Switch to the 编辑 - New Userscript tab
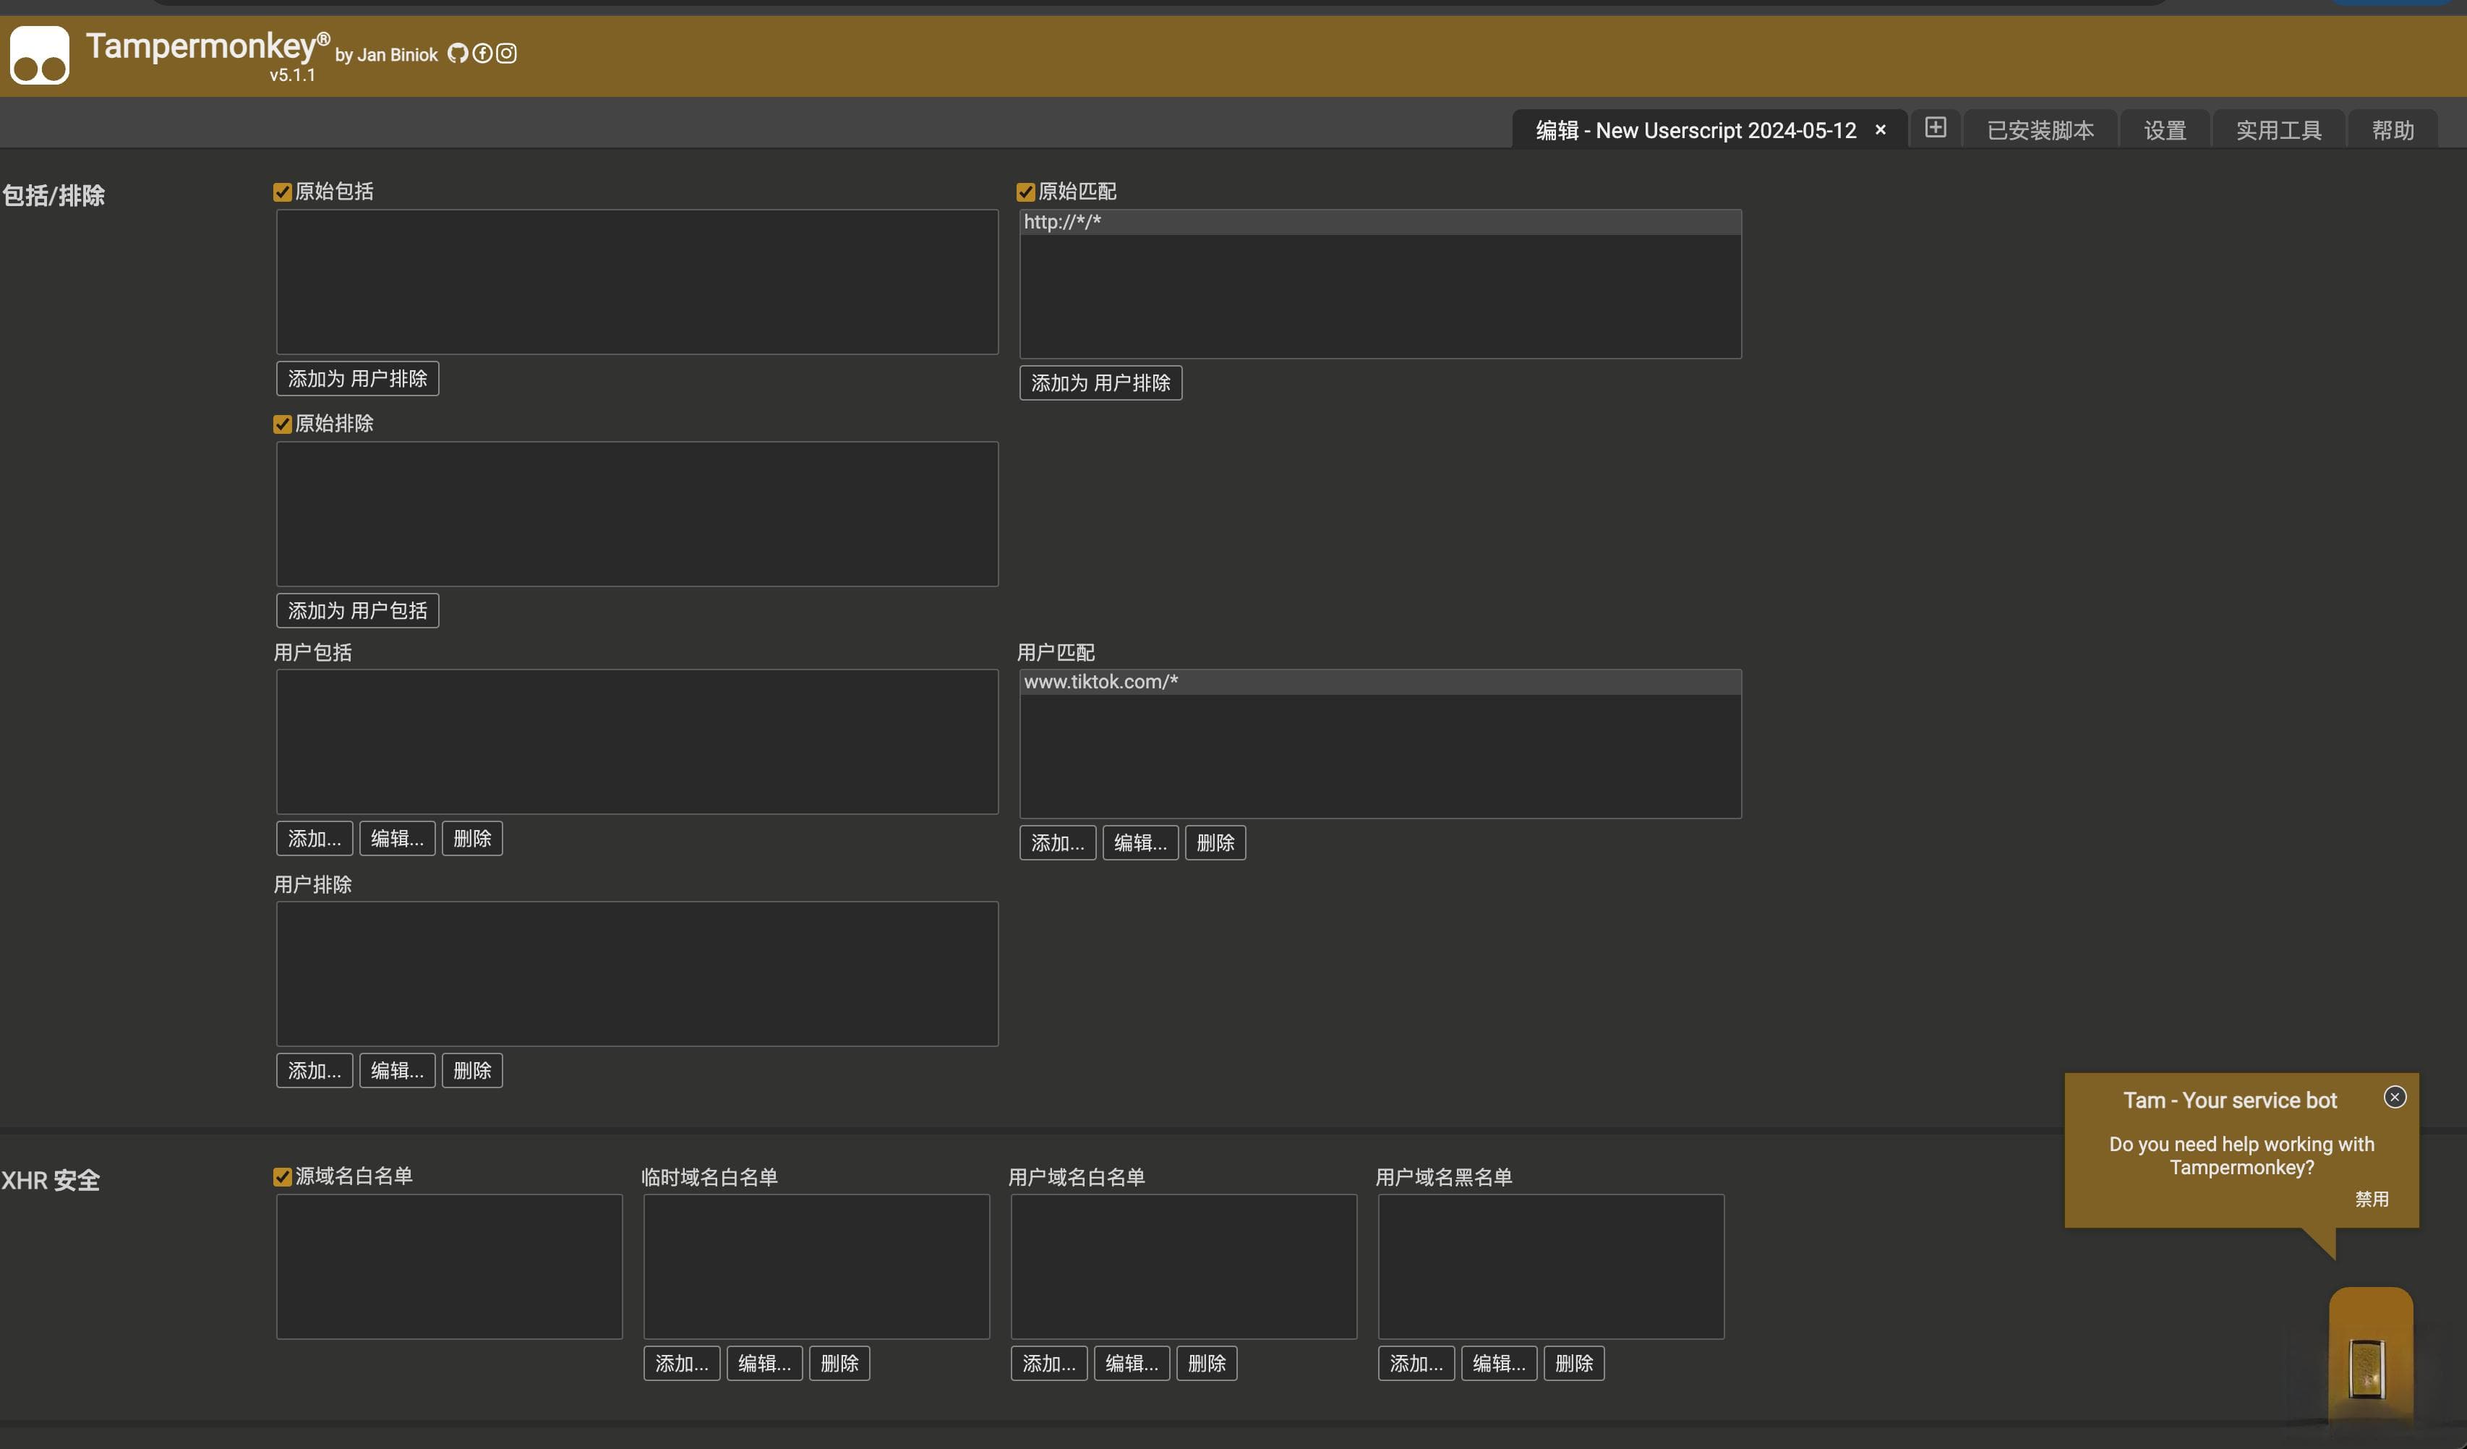The image size is (2467, 1449). 1709,129
